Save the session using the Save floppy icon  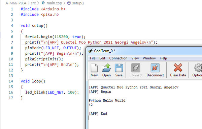pyautogui.click(x=119, y=68)
